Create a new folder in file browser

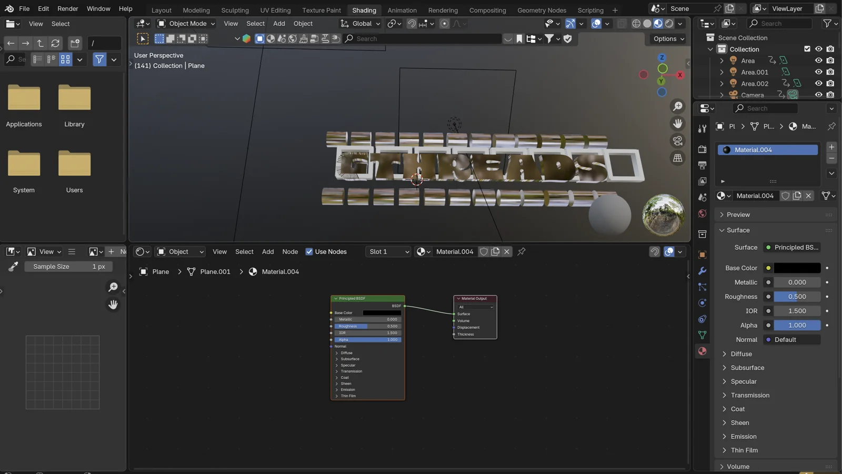[75, 43]
